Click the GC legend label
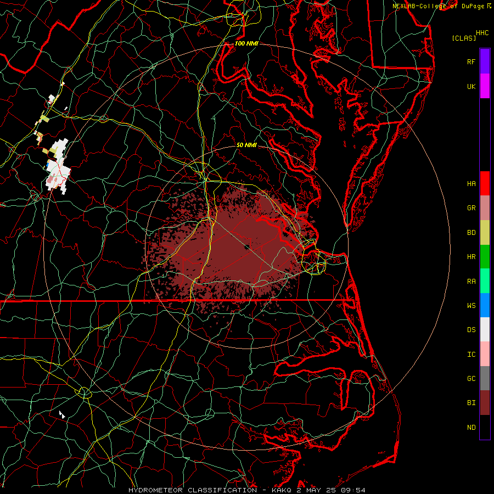 click(471, 378)
